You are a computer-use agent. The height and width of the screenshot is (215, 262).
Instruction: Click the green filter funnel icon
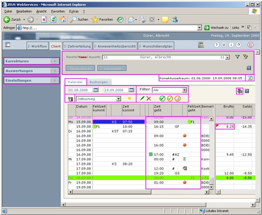(238, 57)
